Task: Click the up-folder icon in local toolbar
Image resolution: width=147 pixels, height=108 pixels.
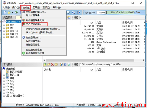Action: (45, 64)
